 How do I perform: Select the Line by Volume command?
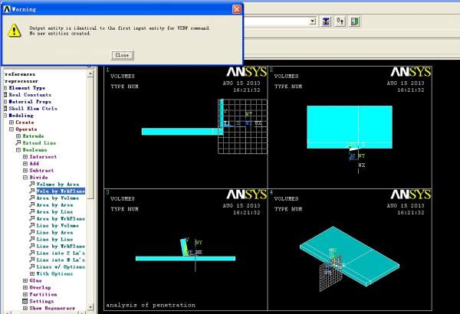pos(58,225)
